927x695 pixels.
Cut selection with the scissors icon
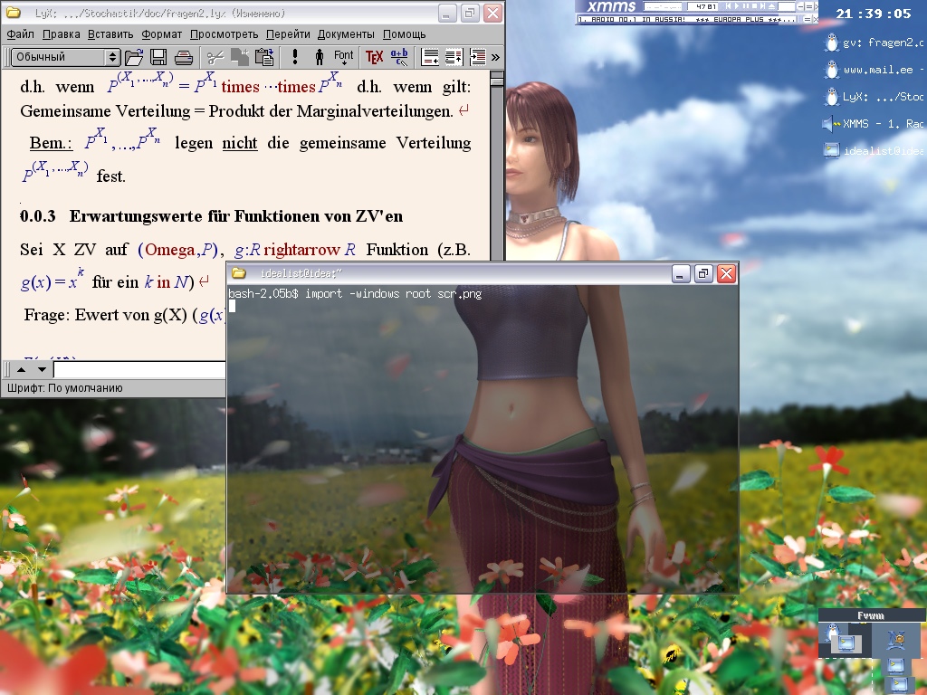[215, 57]
